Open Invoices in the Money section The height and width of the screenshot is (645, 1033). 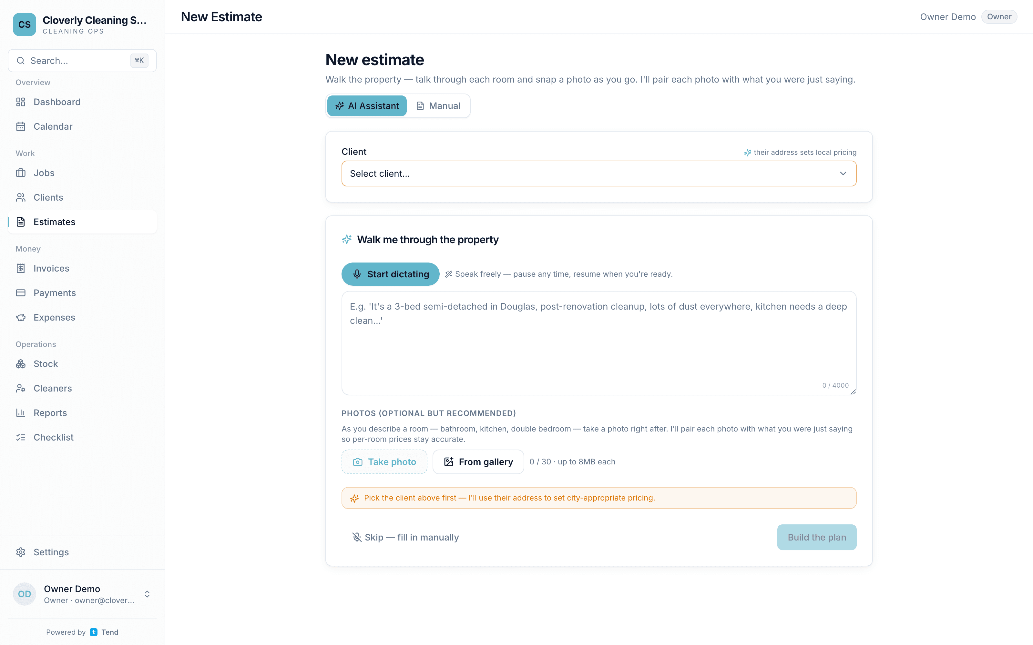coord(82,268)
